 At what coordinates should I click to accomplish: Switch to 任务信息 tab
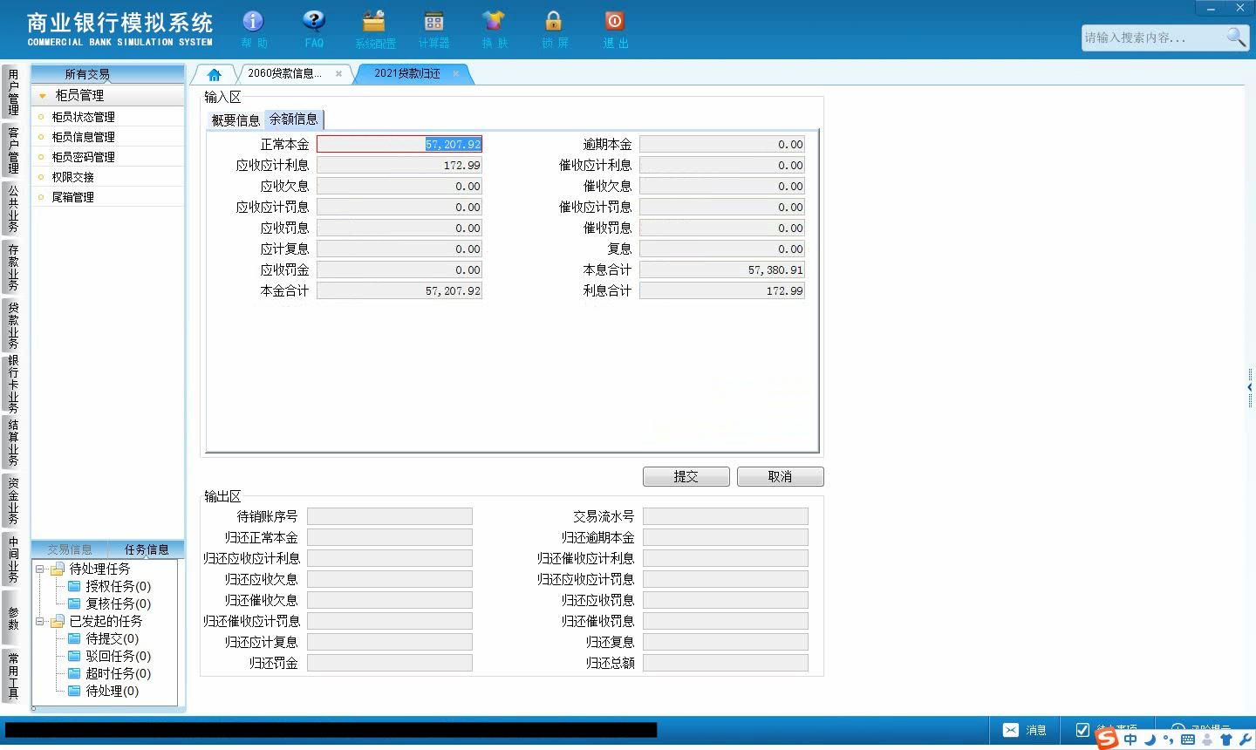tap(147, 549)
